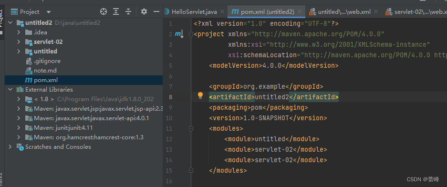
Task: Click the Expand All icon in Project toolbar
Action: (116, 11)
